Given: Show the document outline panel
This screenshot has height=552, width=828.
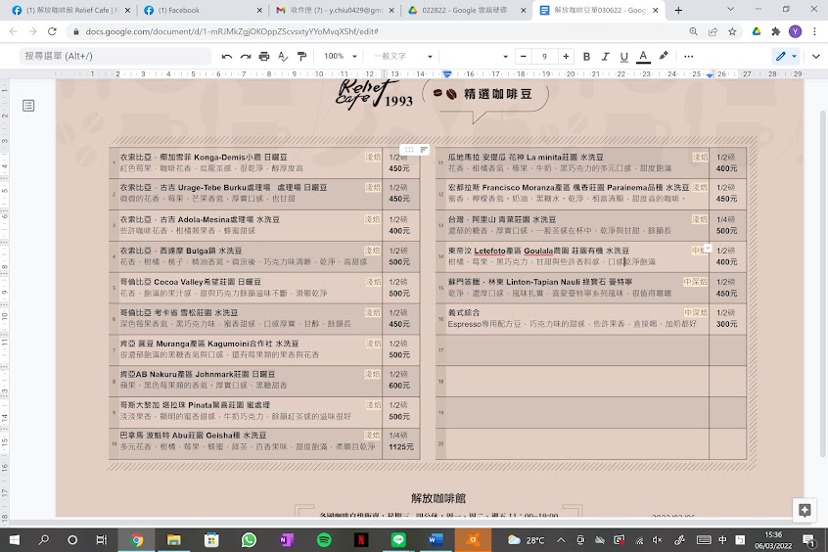Looking at the screenshot, I should tap(28, 106).
